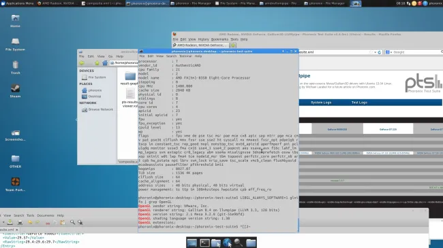Click the find-and-replace icon in the text editor
The height and width of the screenshot is (248, 443).
point(80,222)
